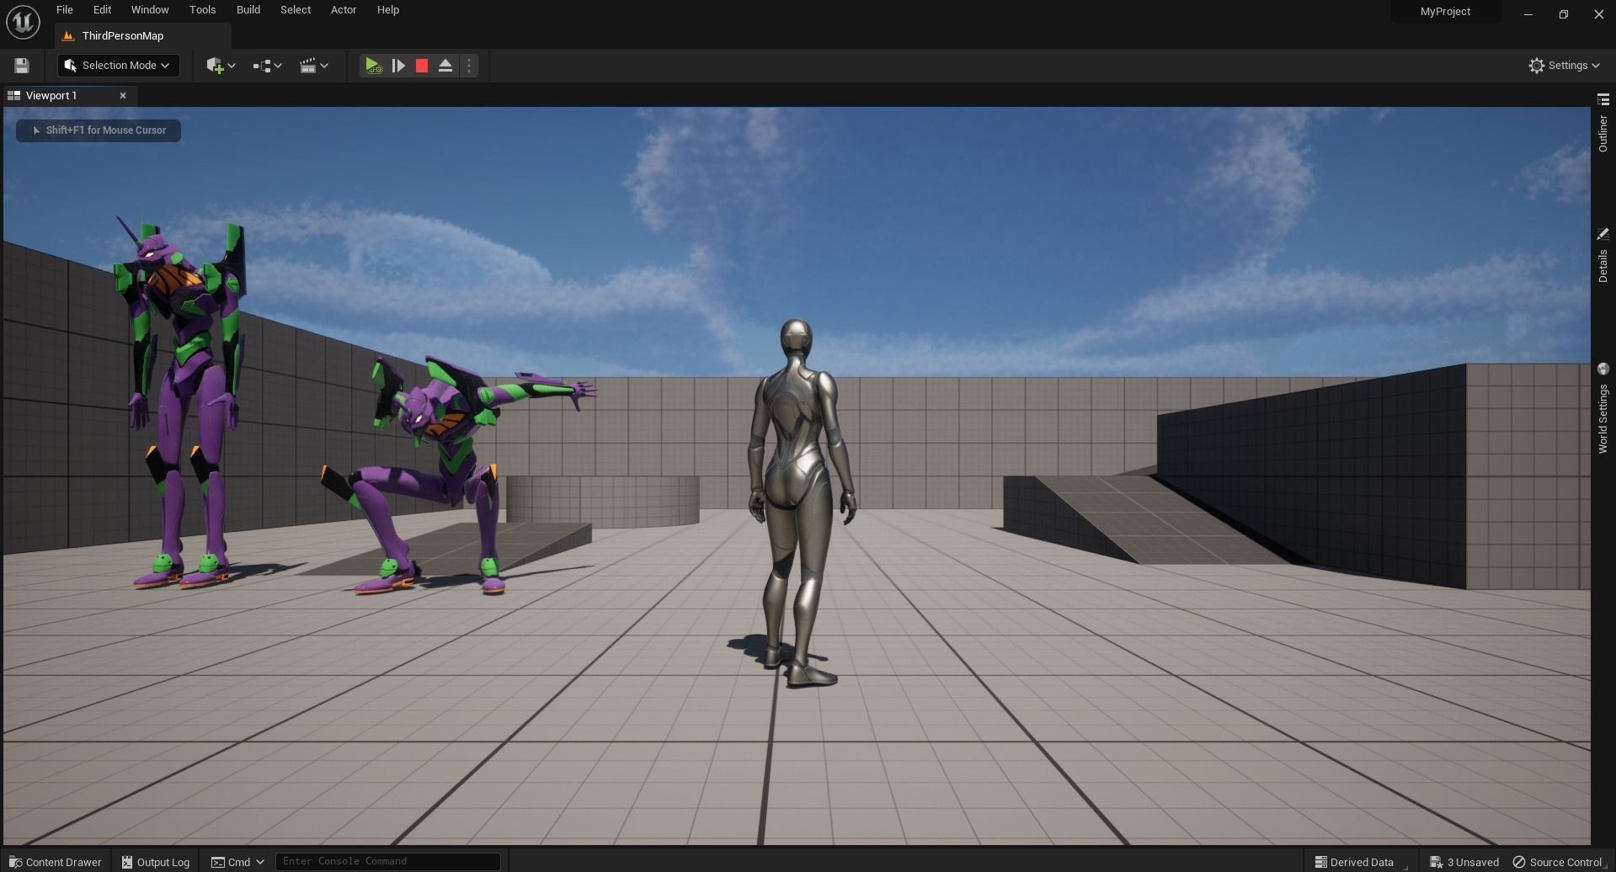Open the Details sidebar panel

pos(1603,265)
